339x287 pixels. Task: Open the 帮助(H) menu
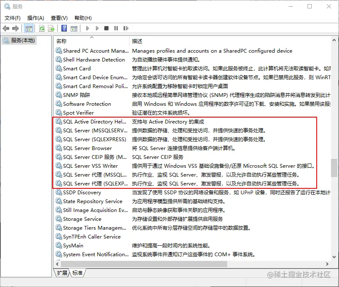83,18
